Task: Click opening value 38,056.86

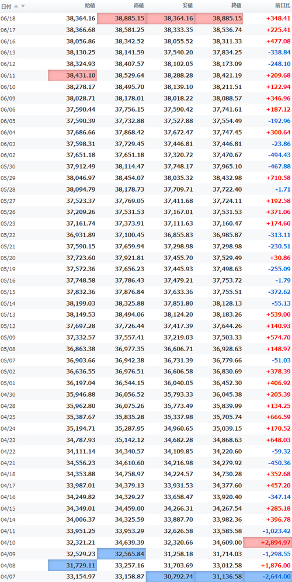Action: click(x=81, y=41)
